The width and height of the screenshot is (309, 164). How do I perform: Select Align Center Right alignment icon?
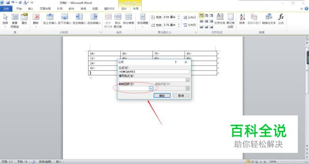pyautogui.click(x=211, y=21)
